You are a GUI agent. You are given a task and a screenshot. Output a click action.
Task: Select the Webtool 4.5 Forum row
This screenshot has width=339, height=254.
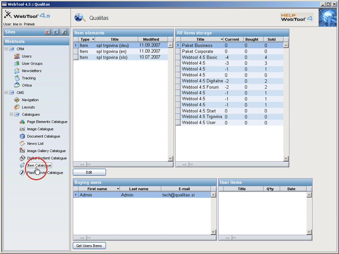[201, 87]
